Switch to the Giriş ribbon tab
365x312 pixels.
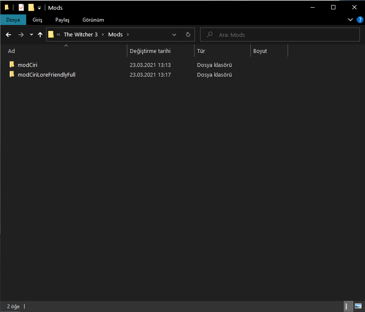[x=38, y=20]
